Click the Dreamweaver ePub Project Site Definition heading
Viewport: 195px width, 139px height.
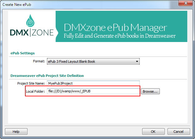(47, 76)
